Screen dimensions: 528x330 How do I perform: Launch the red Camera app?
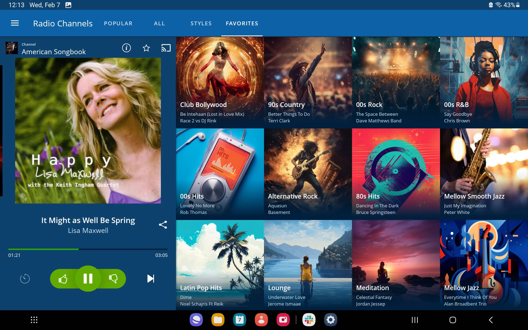click(x=283, y=320)
